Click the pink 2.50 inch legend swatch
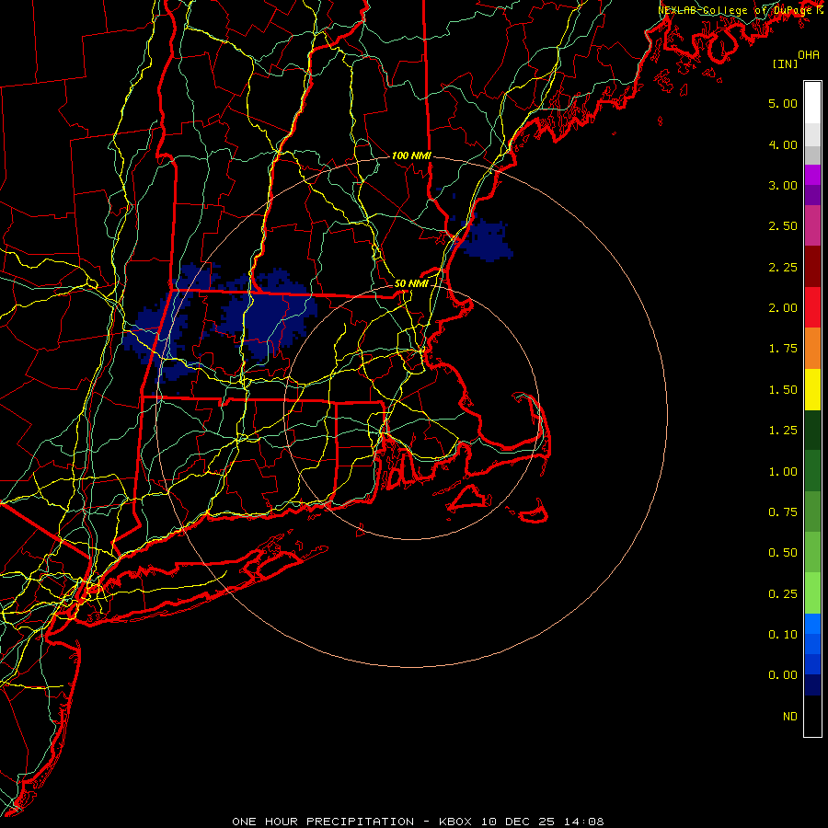 click(x=812, y=225)
